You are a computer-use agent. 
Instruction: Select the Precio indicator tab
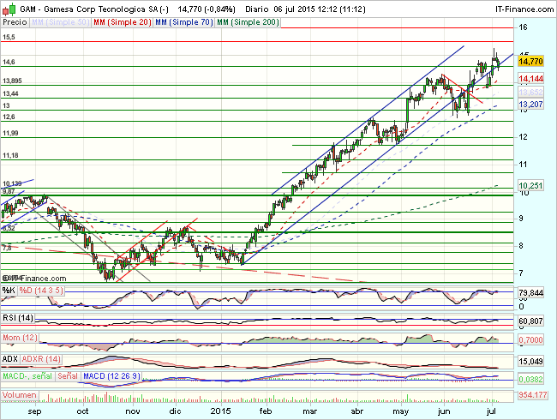pyautogui.click(x=15, y=22)
